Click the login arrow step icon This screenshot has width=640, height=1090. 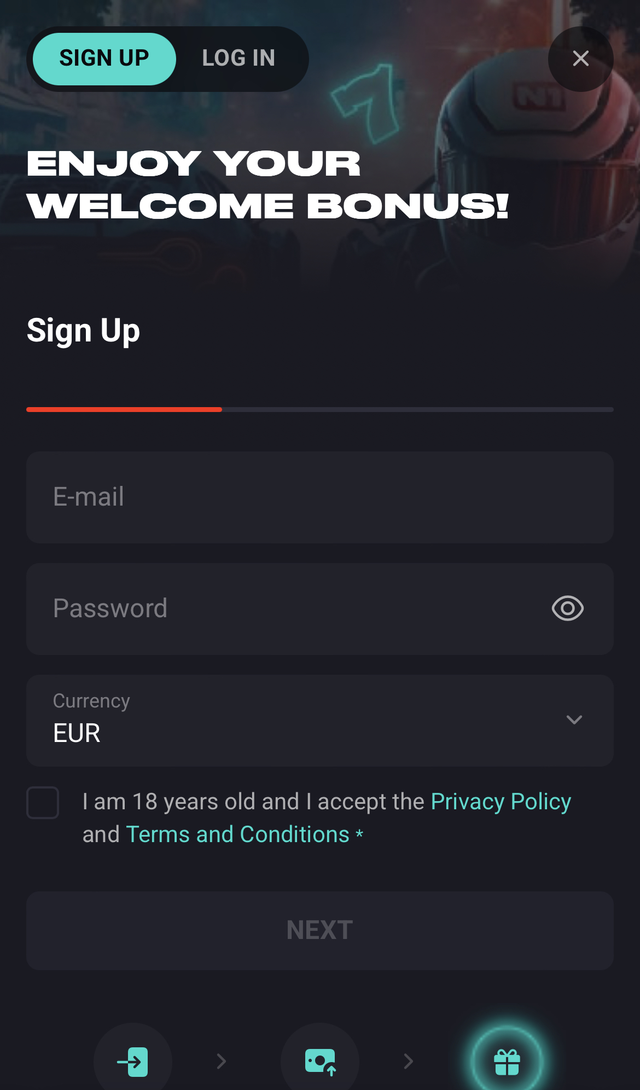coord(133,1062)
